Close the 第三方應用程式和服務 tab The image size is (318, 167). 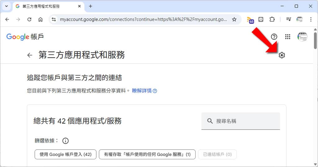click(79, 6)
